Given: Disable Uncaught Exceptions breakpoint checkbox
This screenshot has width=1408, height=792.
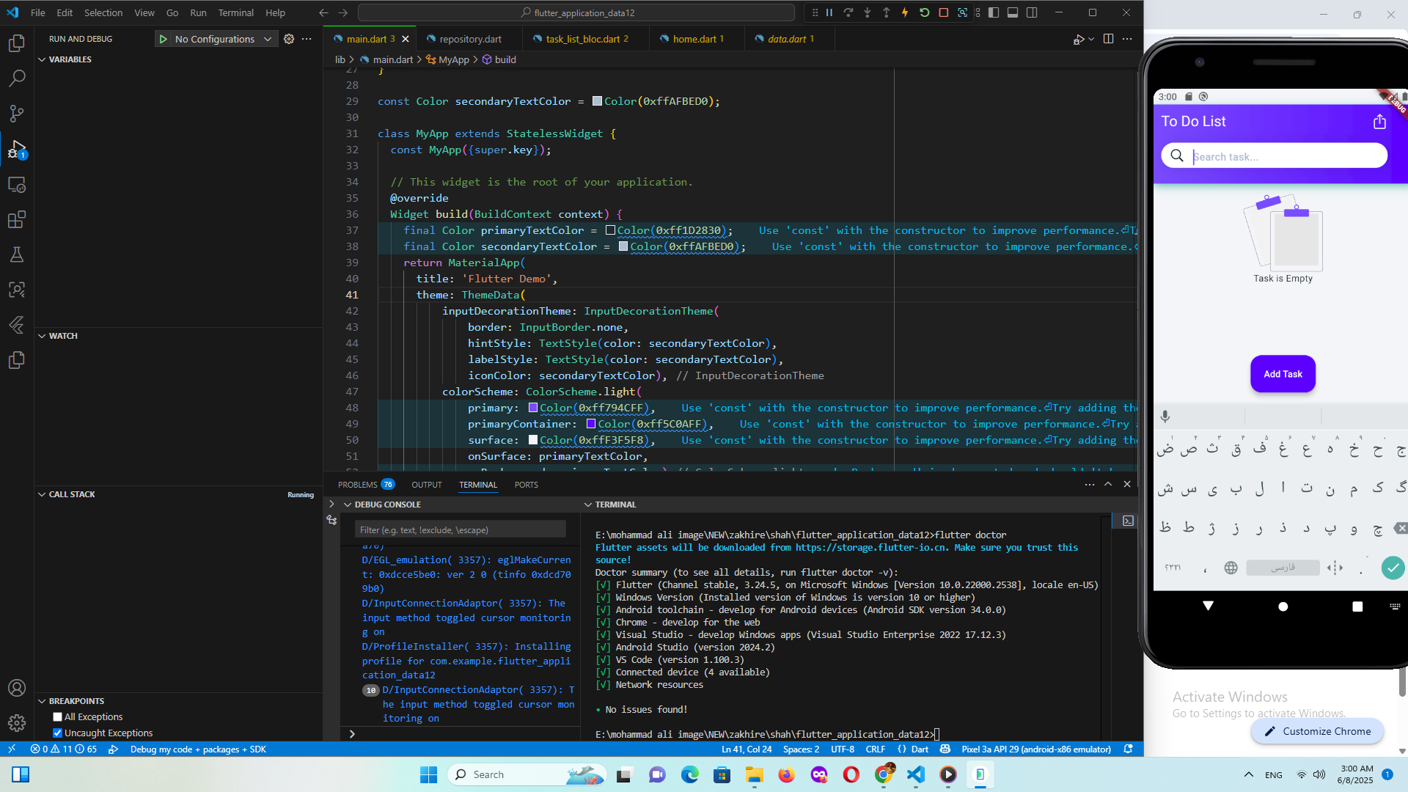Looking at the screenshot, I should pos(57,733).
